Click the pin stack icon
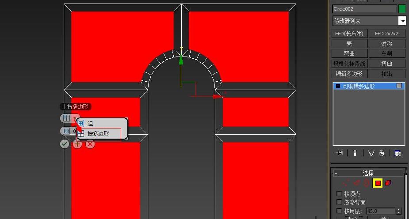 pos(339,153)
